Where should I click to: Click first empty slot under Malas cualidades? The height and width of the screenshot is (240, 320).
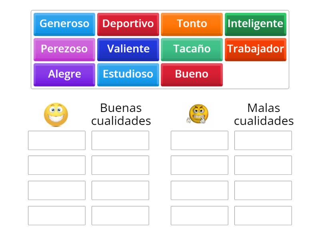coord(263,140)
